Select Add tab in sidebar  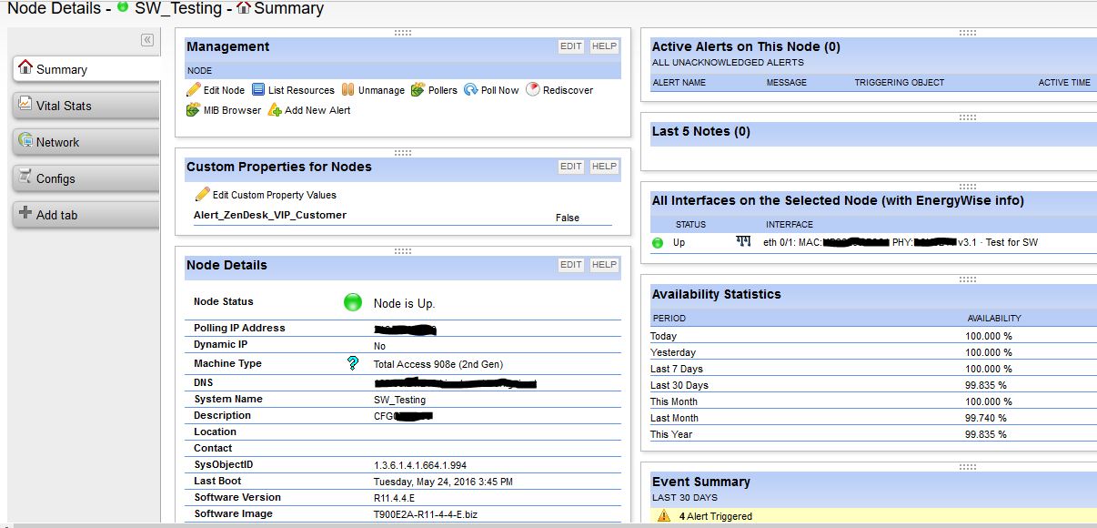pyautogui.click(x=86, y=215)
